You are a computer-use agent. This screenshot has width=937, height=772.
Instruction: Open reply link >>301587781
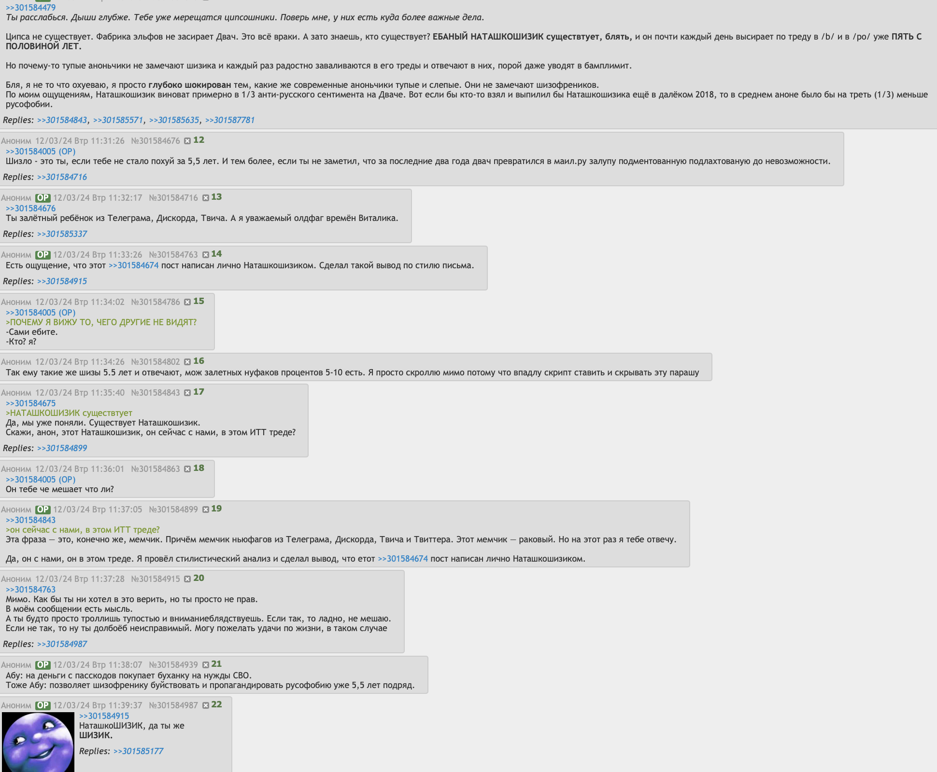230,120
